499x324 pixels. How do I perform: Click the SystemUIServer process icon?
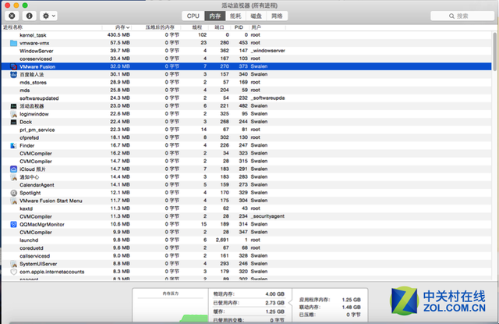point(13,264)
